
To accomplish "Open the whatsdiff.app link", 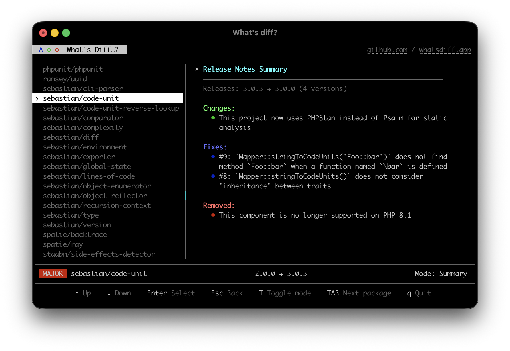I will (445, 50).
